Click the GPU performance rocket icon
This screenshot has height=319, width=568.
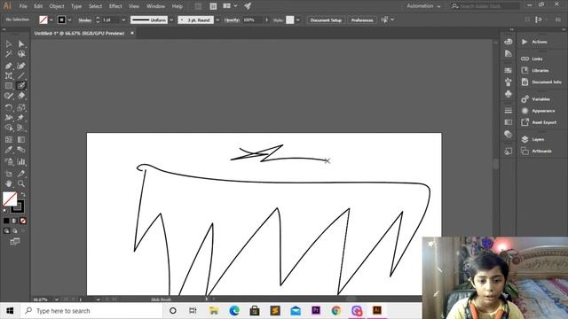pyautogui.click(x=248, y=6)
